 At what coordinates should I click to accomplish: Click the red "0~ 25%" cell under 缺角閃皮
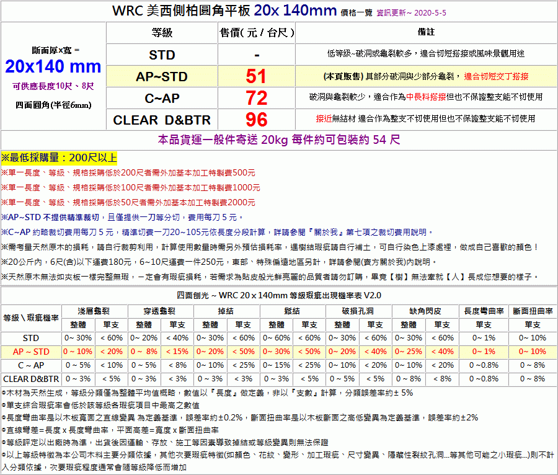click(408, 352)
